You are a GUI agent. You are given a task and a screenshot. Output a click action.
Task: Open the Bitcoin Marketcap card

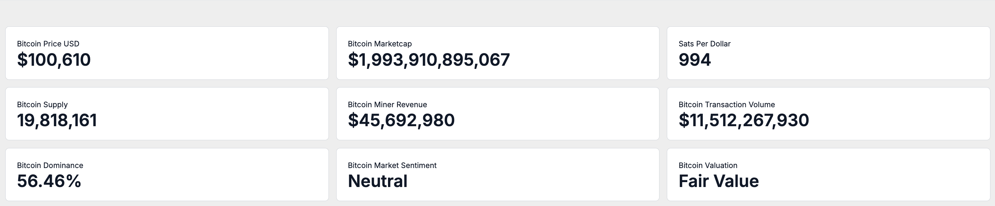(497, 53)
